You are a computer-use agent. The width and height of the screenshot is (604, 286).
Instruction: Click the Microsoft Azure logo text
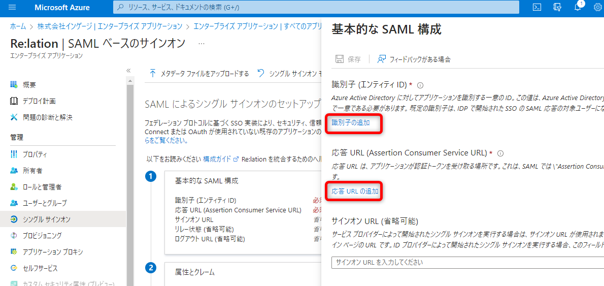point(62,7)
